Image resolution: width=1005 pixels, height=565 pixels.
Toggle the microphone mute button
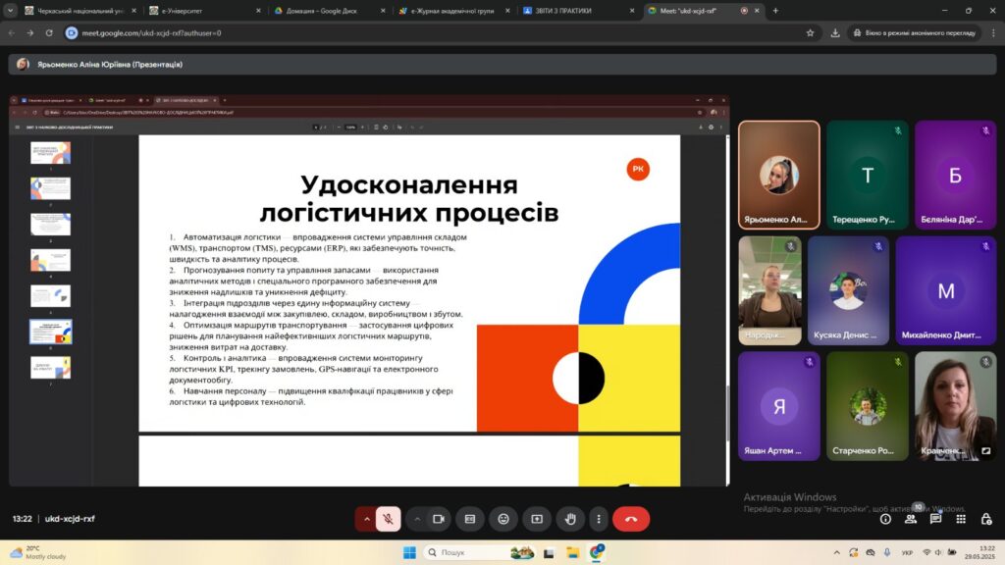389,519
